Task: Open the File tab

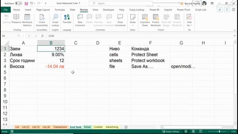Action: (x=6, y=10)
